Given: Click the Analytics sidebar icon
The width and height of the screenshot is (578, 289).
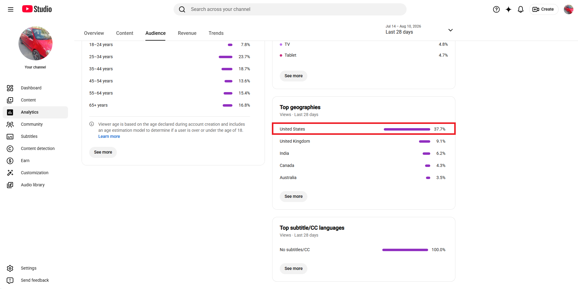Looking at the screenshot, I should click(x=10, y=112).
